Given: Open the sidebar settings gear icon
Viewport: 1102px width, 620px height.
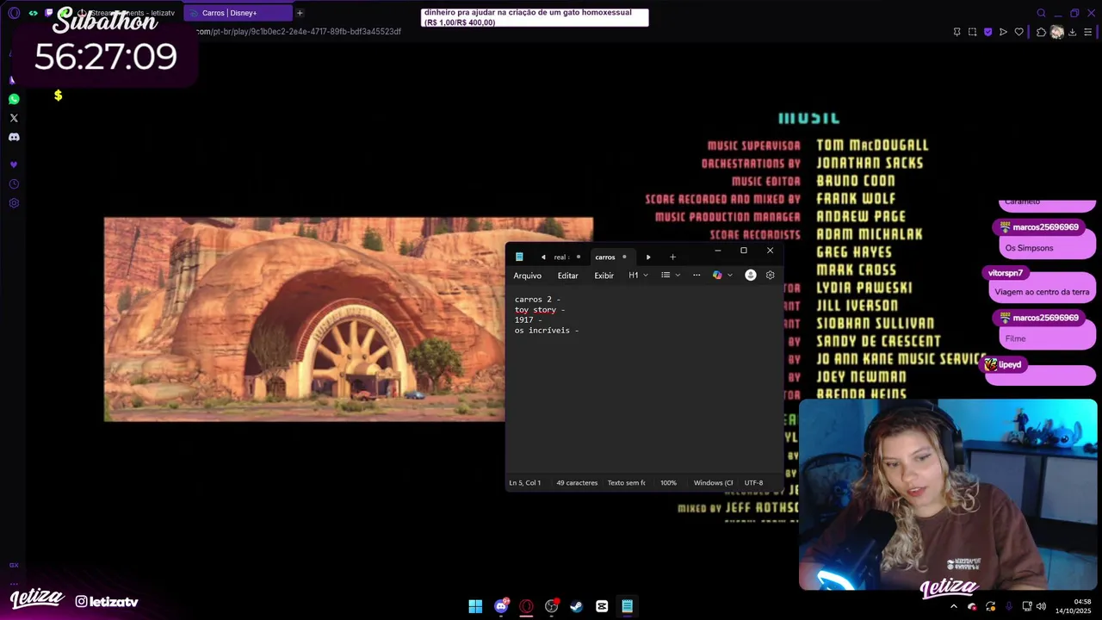Looking at the screenshot, I should click(x=14, y=203).
